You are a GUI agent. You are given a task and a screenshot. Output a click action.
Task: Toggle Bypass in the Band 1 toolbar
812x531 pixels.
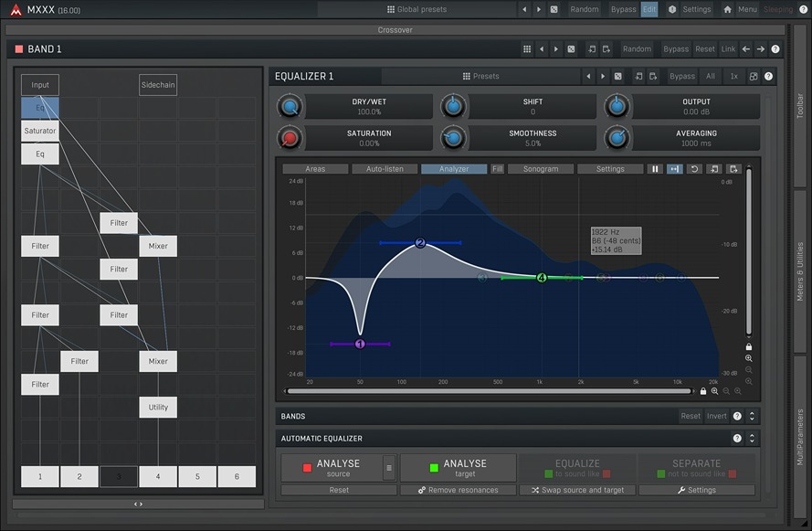point(676,48)
